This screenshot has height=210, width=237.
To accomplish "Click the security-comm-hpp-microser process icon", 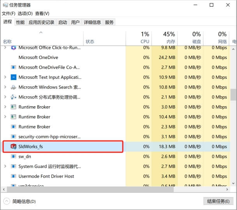I will pos(14,137).
